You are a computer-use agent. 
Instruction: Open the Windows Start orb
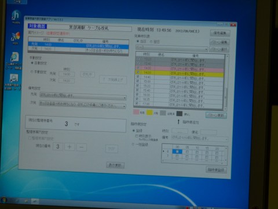tap(3, 200)
